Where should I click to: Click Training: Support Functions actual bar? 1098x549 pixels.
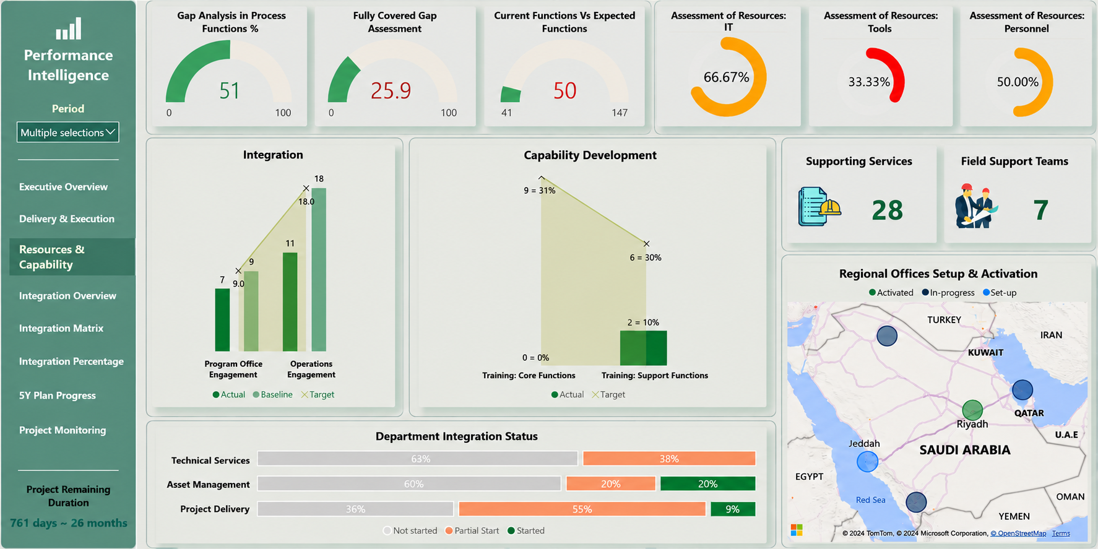point(644,348)
